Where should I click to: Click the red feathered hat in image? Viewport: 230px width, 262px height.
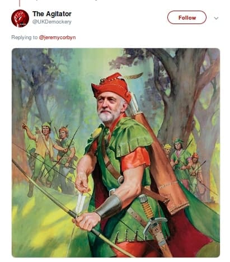click(113, 86)
